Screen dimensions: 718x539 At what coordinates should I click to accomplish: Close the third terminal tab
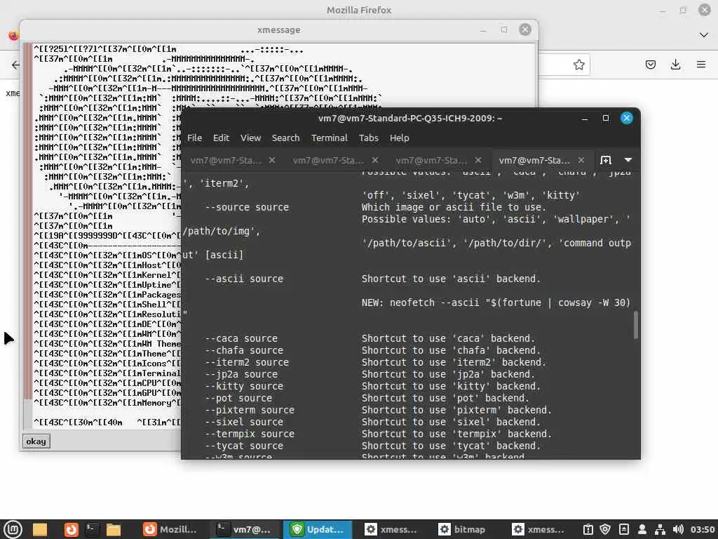tap(478, 160)
